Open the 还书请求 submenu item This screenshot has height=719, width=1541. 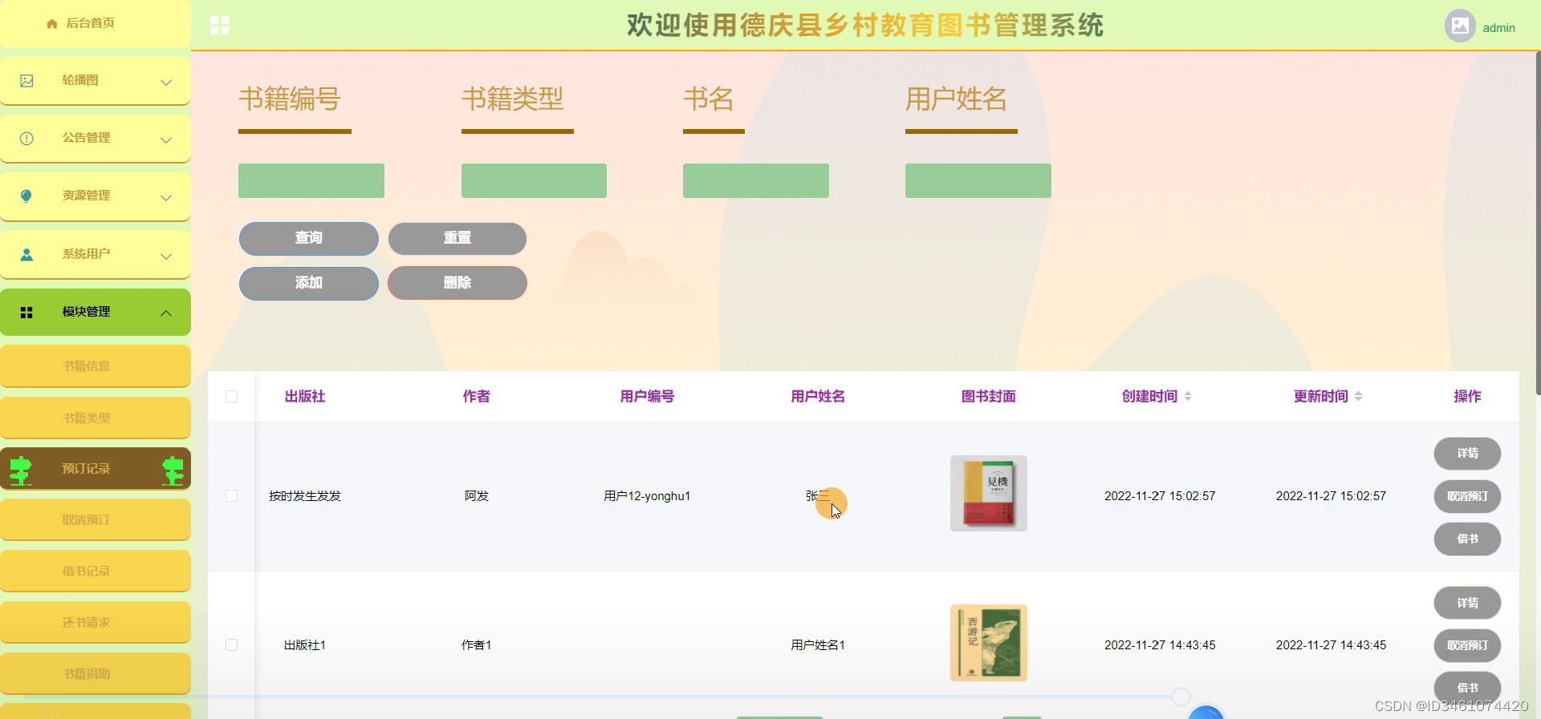pyautogui.click(x=96, y=623)
